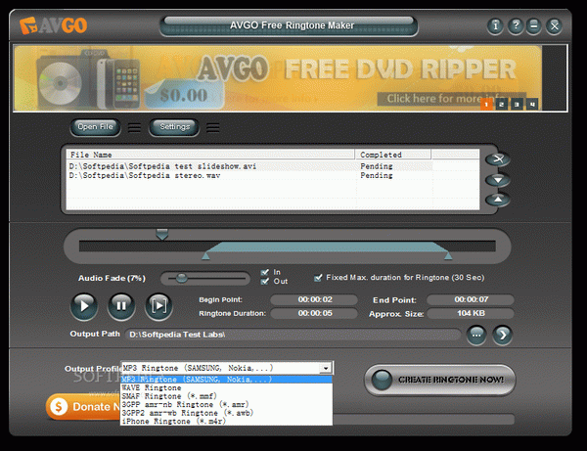
Task: Click the playback position marker on timeline
Action: point(162,234)
